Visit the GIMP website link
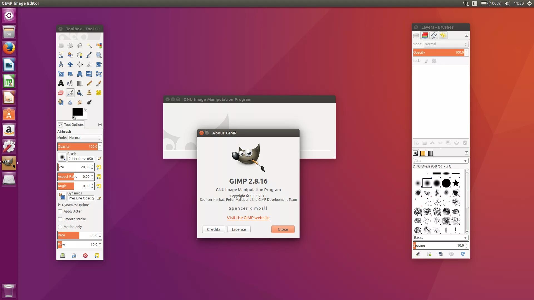 pyautogui.click(x=248, y=218)
